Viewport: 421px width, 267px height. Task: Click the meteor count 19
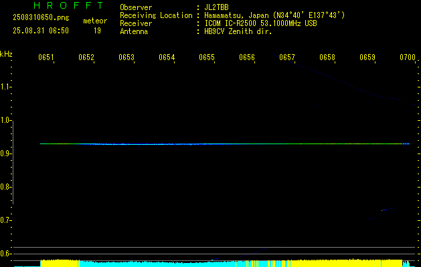(x=97, y=31)
